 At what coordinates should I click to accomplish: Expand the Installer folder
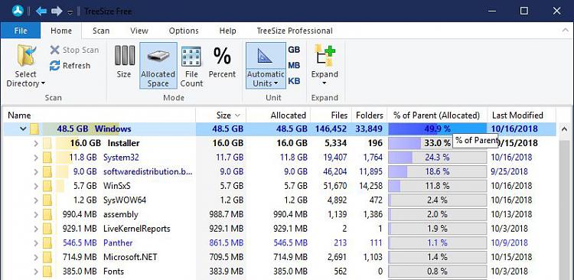[35, 143]
